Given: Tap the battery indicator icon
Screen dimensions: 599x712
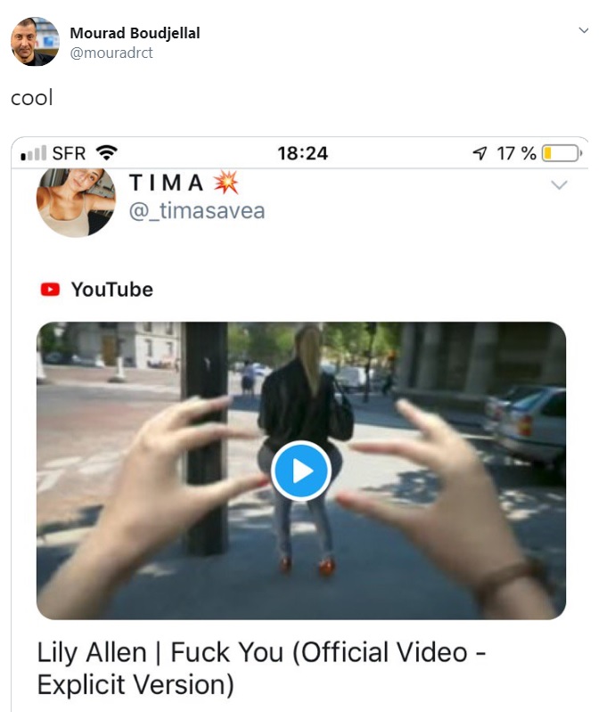Looking at the screenshot, I should pyautogui.click(x=562, y=153).
